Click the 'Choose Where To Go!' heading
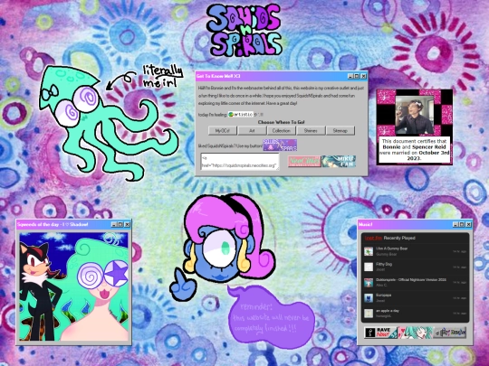The width and height of the screenshot is (489, 366). pos(282,122)
